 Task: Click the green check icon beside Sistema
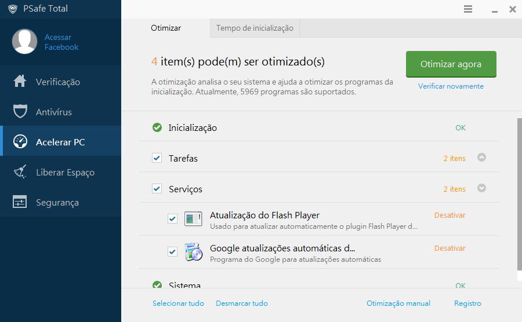[157, 285]
